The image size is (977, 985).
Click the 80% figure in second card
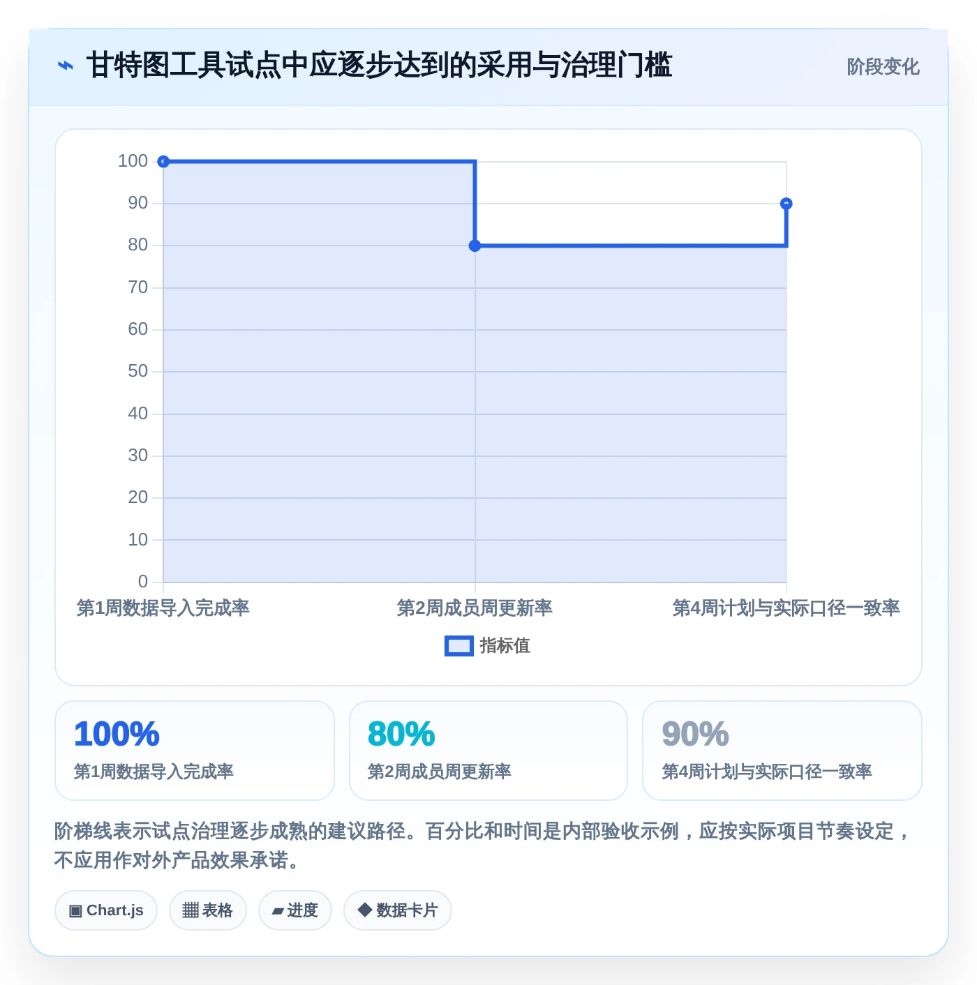401,734
